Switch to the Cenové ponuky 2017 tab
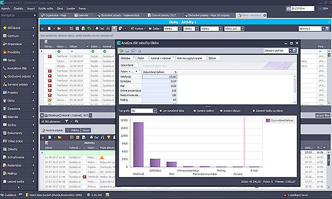332x199 pixels. [162, 15]
